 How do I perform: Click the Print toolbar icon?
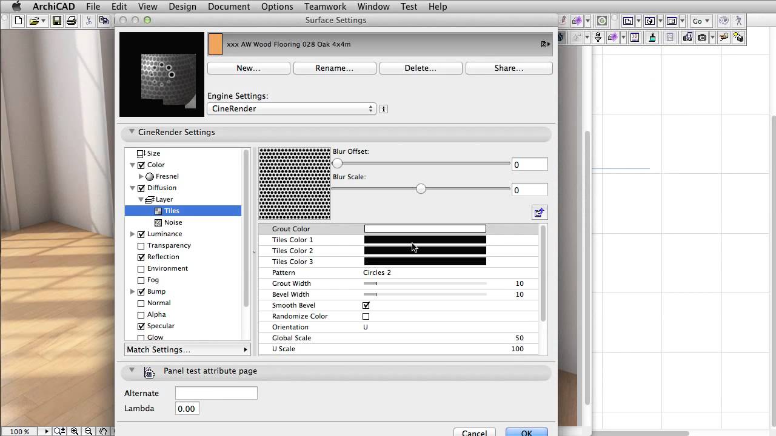72,21
